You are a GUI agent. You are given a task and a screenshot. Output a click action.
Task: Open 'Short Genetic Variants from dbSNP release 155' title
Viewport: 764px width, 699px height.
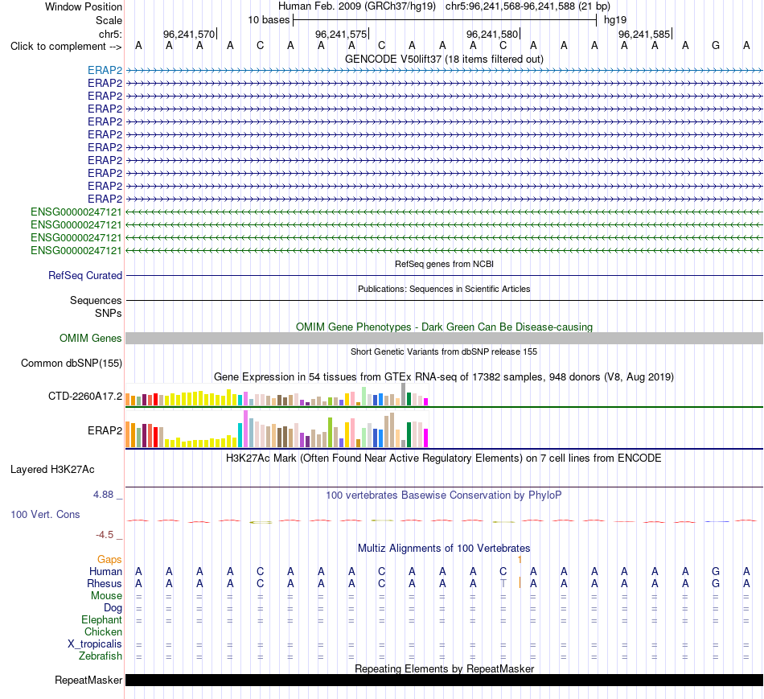(x=444, y=352)
